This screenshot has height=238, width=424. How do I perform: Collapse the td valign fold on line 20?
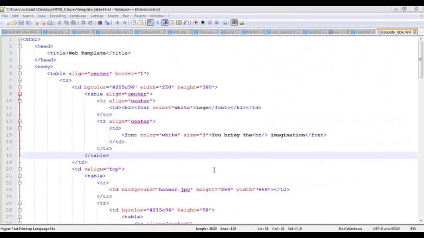(x=20, y=169)
